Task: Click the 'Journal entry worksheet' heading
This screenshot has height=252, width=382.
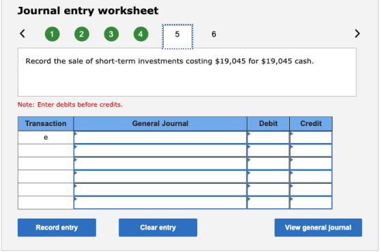Action: [88, 11]
